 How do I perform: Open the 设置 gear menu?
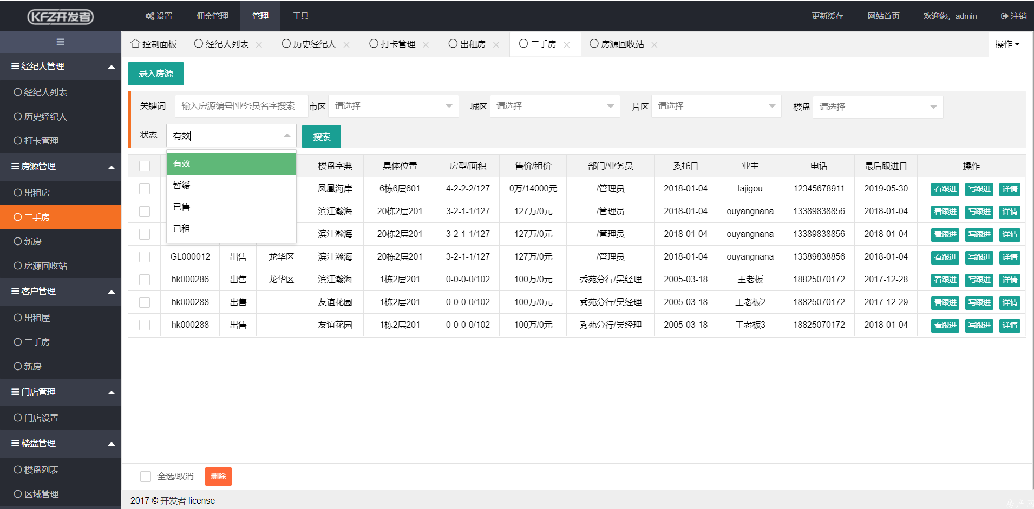[159, 16]
